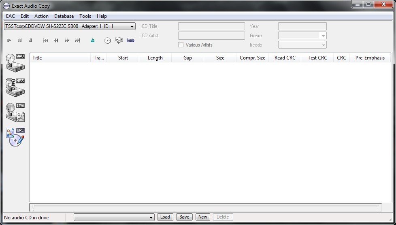Click the freedb lookup icon
The width and height of the screenshot is (396, 225).
pos(130,40)
